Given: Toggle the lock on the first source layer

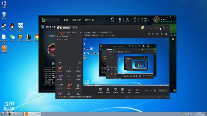Looking at the screenshot, I should click(x=60, y=36).
